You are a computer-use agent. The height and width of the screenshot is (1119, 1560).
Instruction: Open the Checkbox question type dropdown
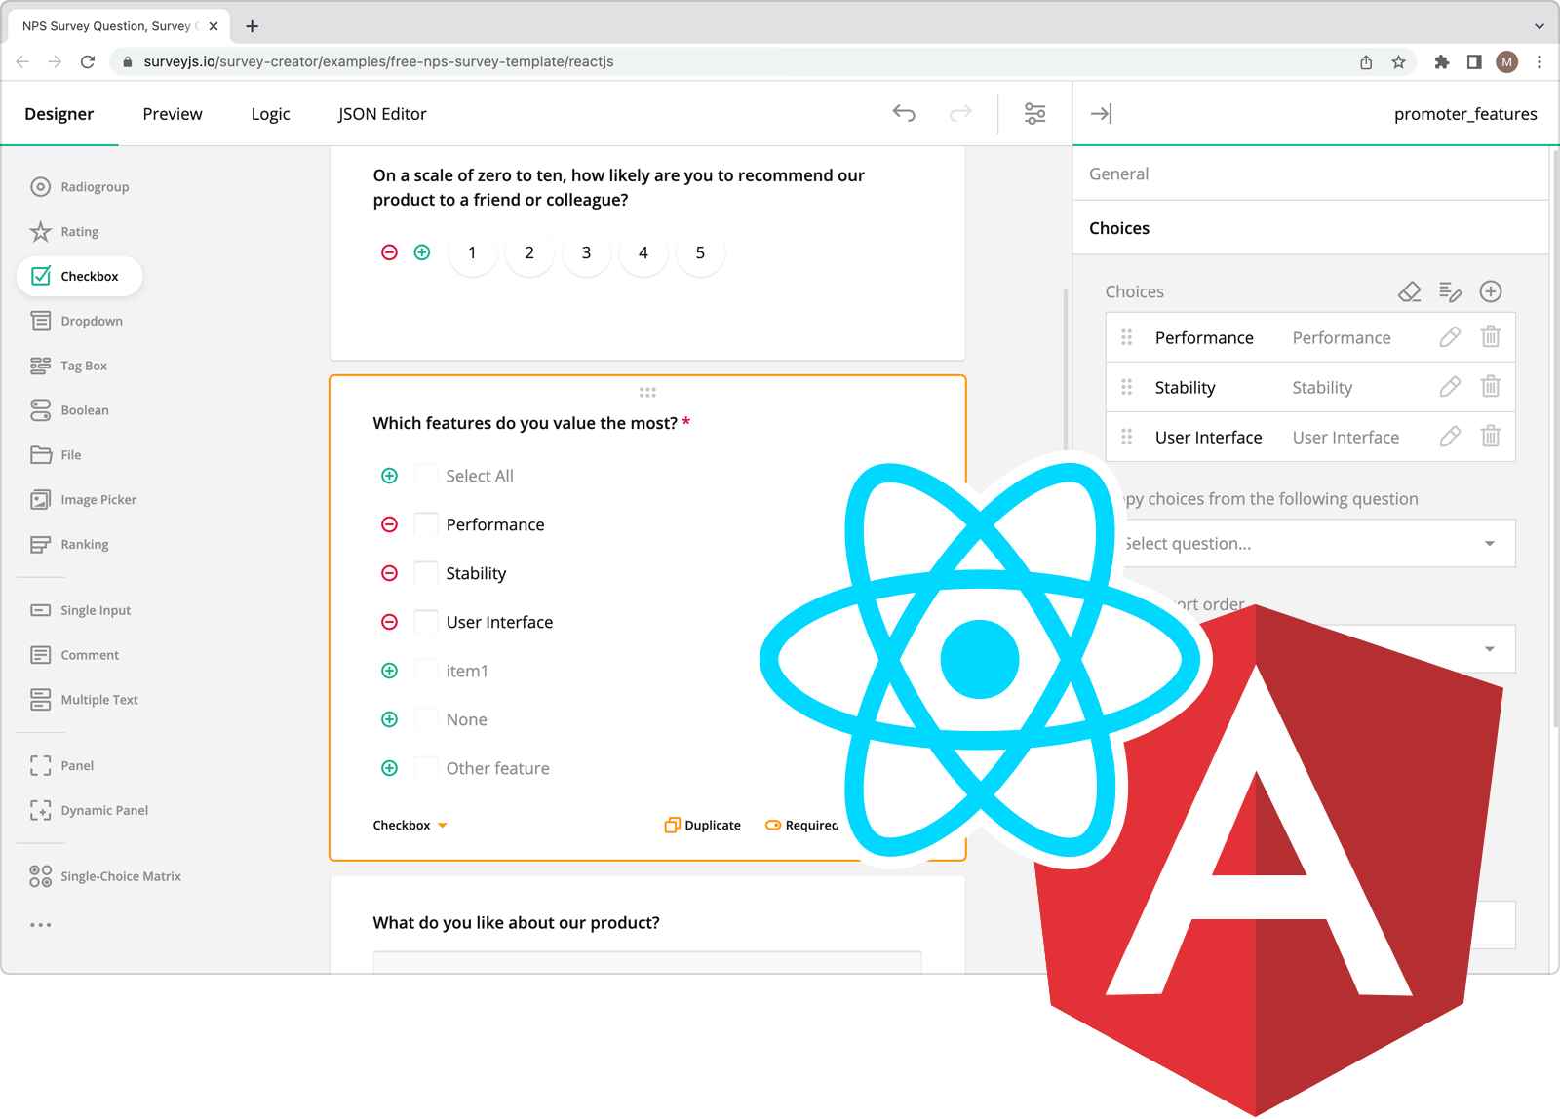click(410, 826)
